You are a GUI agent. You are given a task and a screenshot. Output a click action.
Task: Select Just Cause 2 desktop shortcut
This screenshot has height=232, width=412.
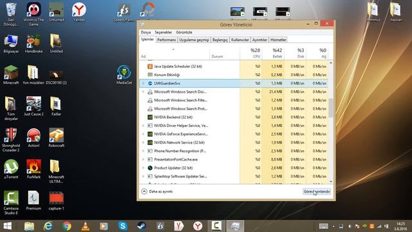[33, 106]
